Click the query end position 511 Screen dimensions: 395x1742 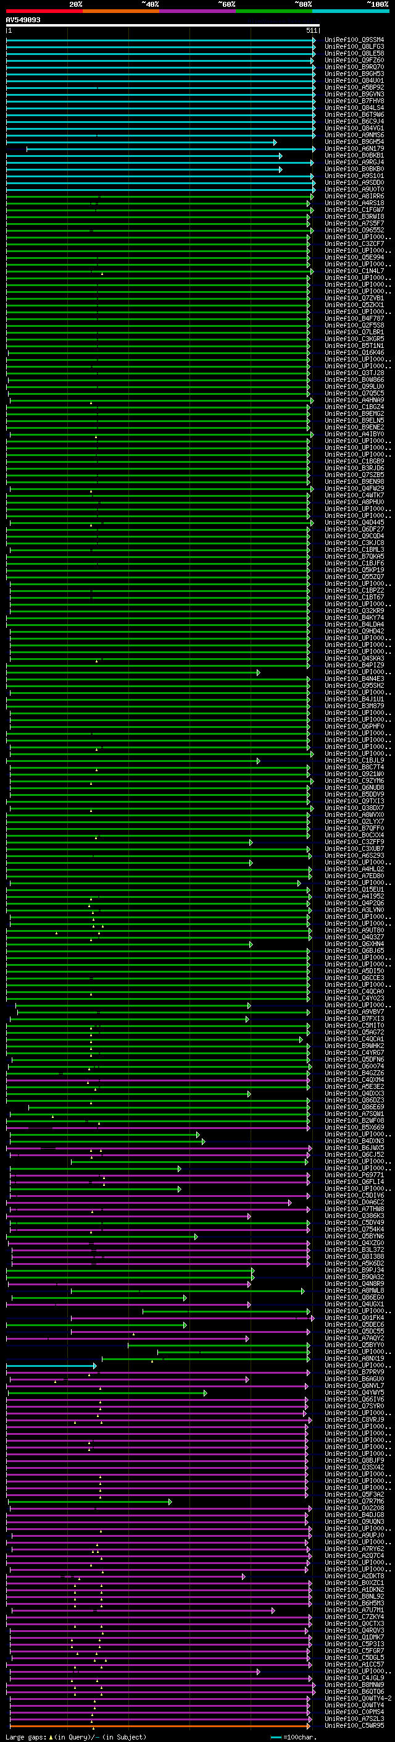311,30
